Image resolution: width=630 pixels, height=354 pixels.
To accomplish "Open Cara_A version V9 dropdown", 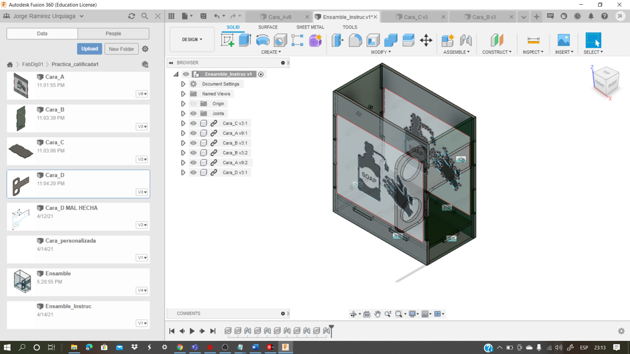I will click(142, 94).
